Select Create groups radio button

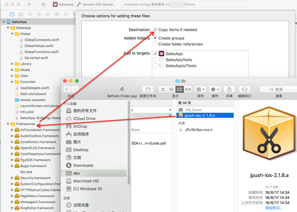[x=155, y=38]
